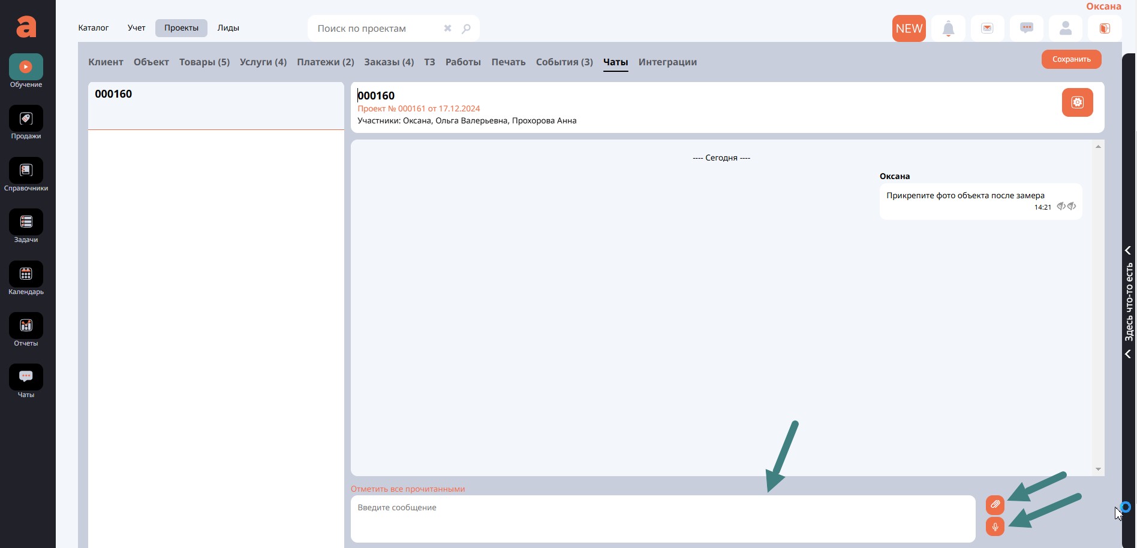1137x548 pixels.
Task: Open the Обучение training section
Action: [26, 67]
